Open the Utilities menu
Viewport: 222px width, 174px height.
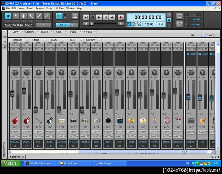60,9
